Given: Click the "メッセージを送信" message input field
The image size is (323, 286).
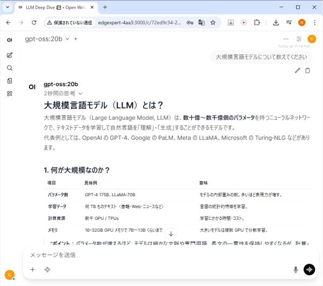Looking at the screenshot, I should point(161,255).
